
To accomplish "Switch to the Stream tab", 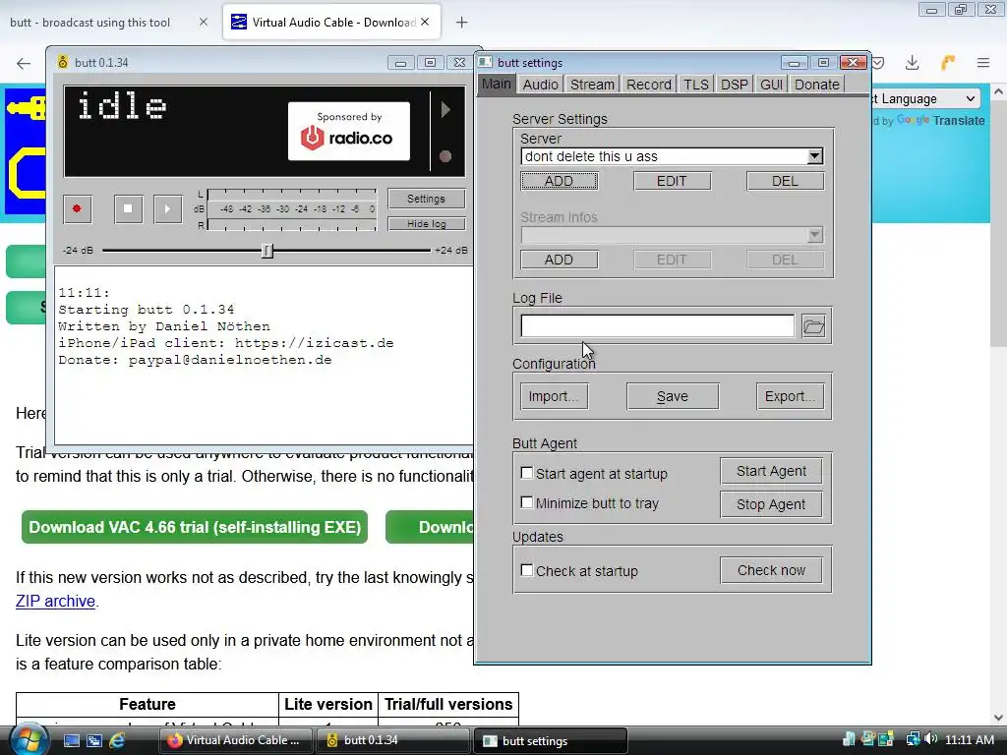I will (x=592, y=85).
